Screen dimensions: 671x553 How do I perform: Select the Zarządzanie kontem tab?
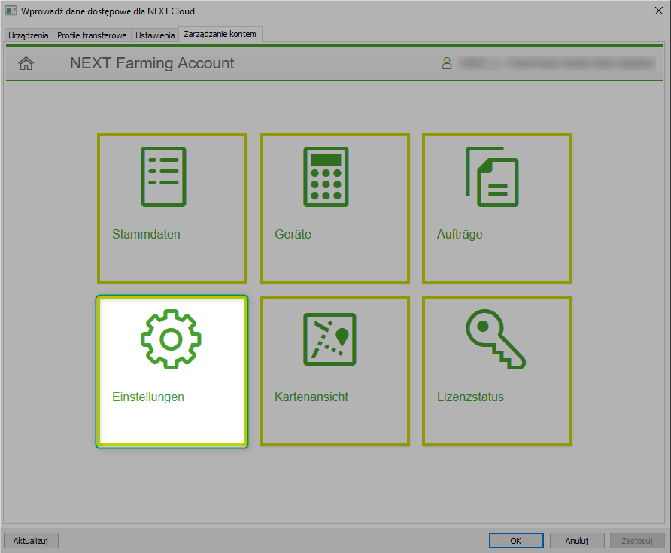coord(220,35)
